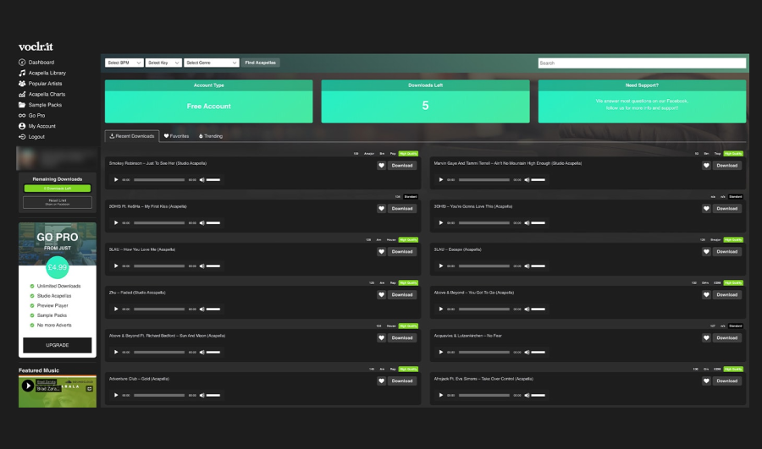Download Afrojack Take Over Control acapella

727,381
